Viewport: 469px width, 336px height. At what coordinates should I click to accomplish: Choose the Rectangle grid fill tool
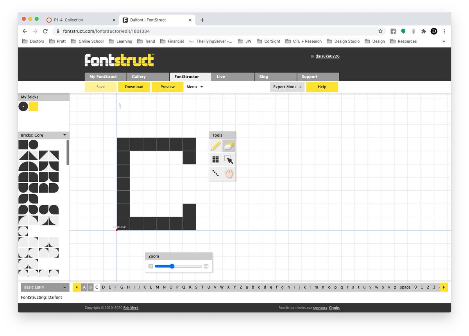click(216, 159)
